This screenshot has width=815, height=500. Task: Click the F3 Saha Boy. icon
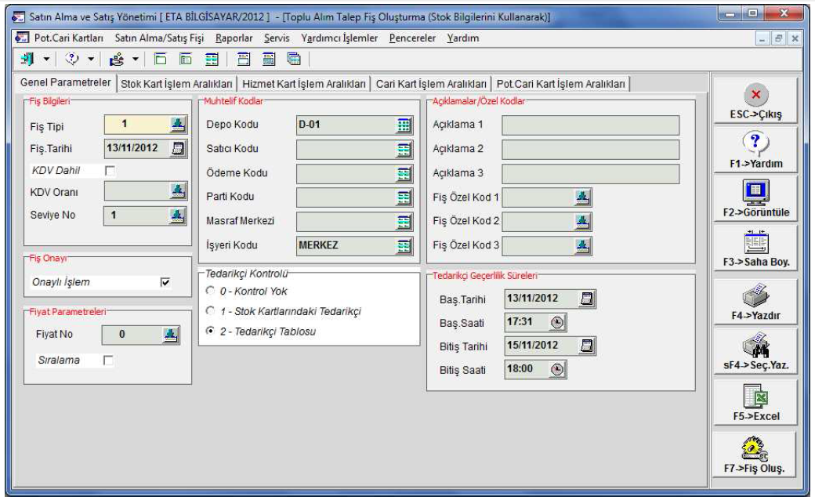click(755, 243)
